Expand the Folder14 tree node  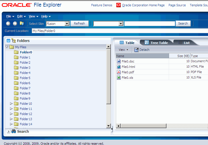tap(11, 124)
